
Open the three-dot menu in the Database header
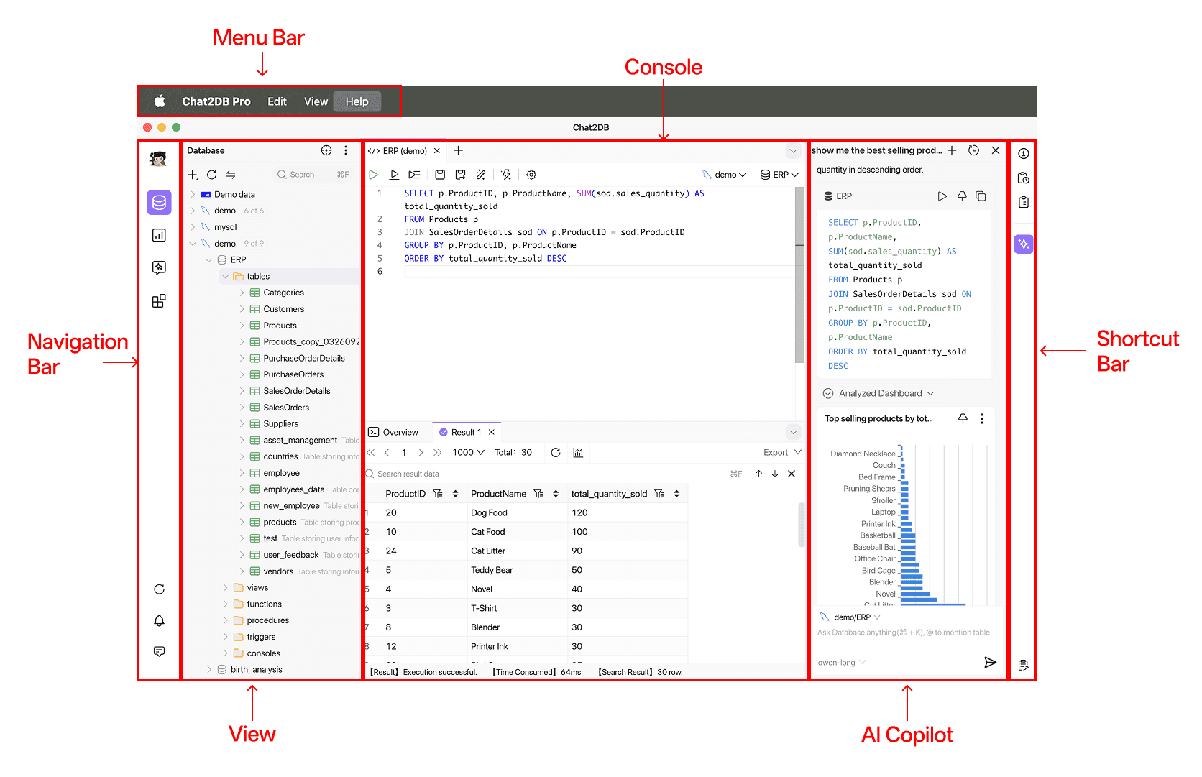346,150
